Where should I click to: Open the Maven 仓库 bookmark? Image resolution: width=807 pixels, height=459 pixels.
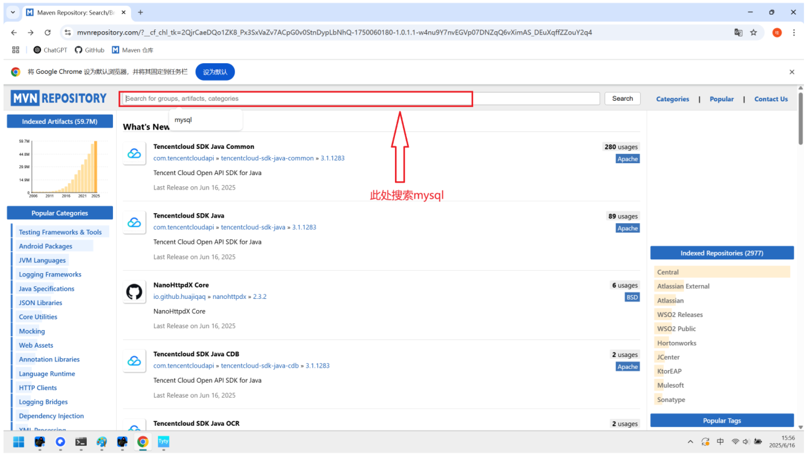click(133, 50)
